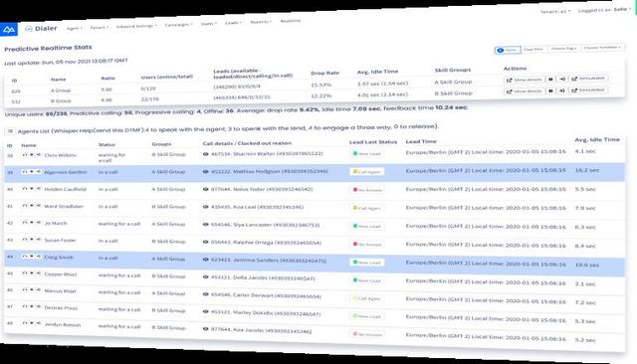The image size is (637, 364).
Task: Click the Predictive Realtime Stats heading
Action: click(x=48, y=48)
